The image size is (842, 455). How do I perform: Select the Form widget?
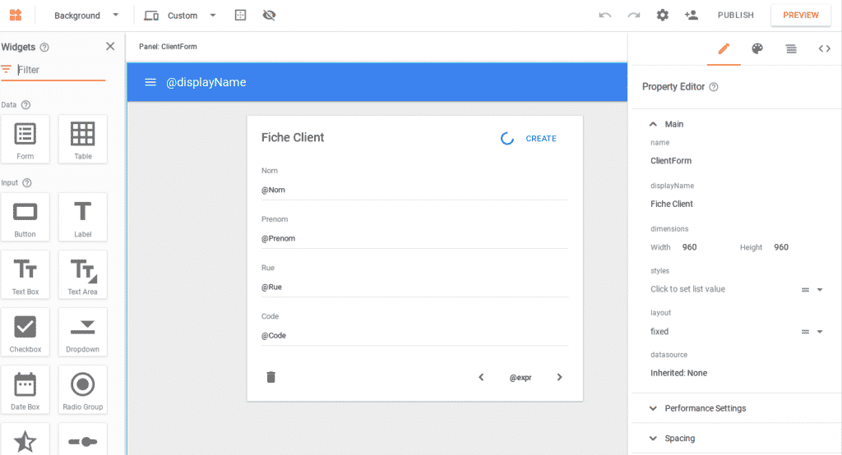click(x=25, y=139)
